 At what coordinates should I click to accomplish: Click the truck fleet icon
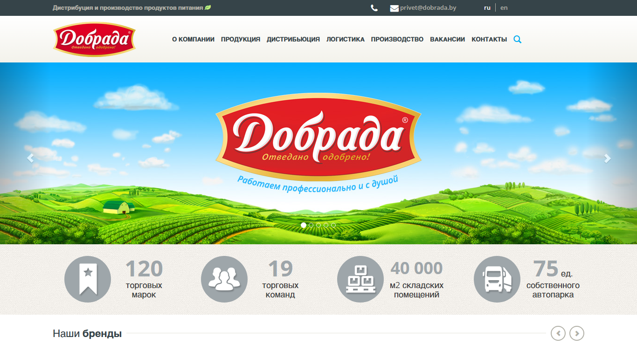point(497,279)
